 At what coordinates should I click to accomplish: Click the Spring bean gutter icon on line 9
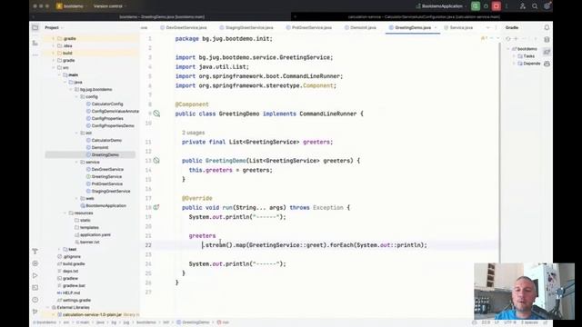coord(156,114)
